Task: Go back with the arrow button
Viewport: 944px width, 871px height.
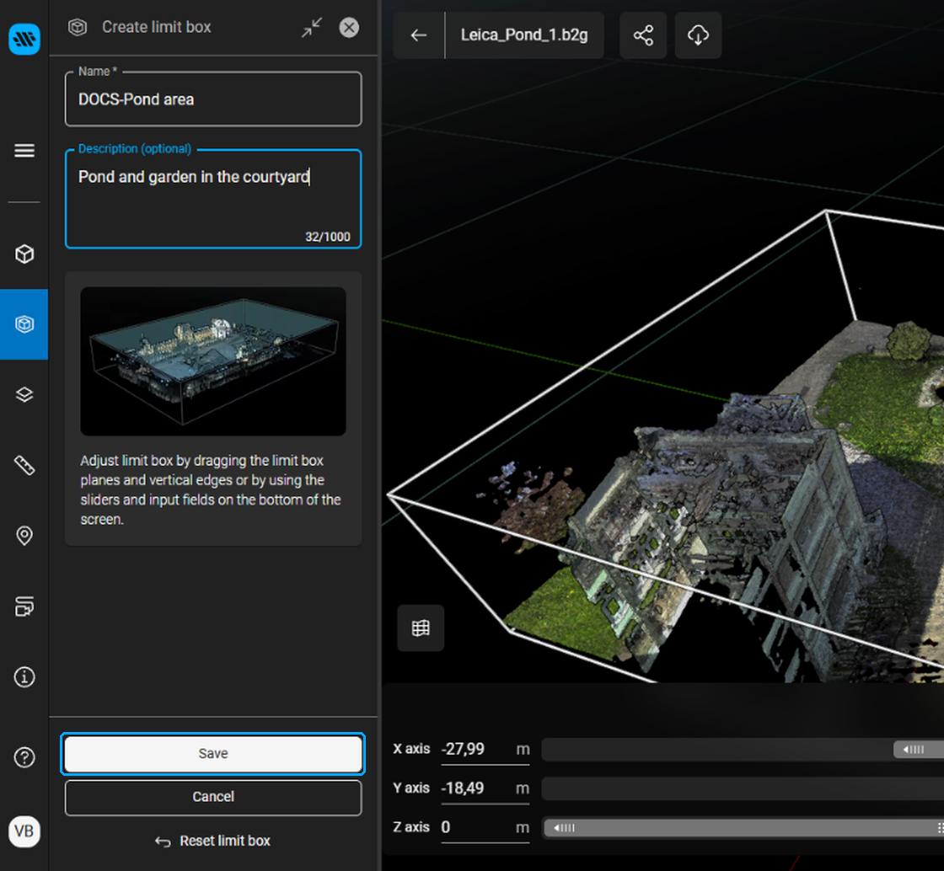Action: coord(419,35)
